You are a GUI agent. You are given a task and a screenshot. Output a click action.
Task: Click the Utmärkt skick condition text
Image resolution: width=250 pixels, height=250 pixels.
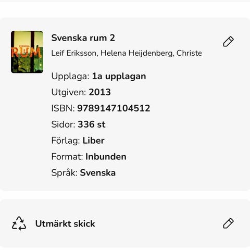click(x=65, y=223)
